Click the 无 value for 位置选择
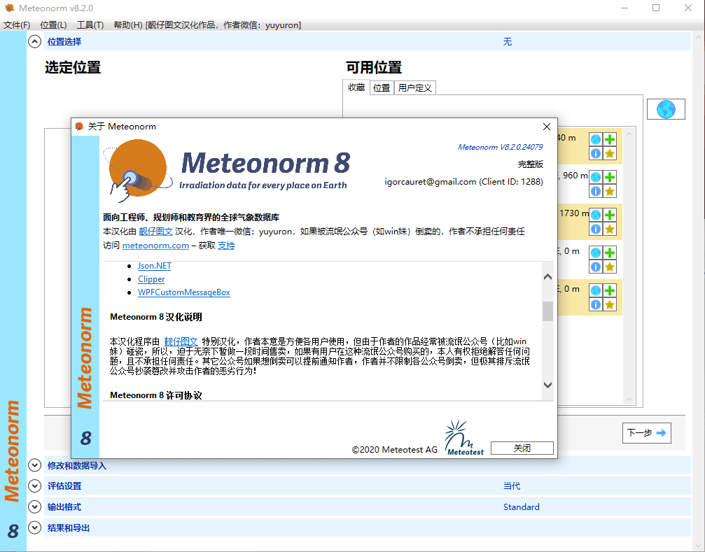Viewport: 705px width, 552px height. [508, 42]
